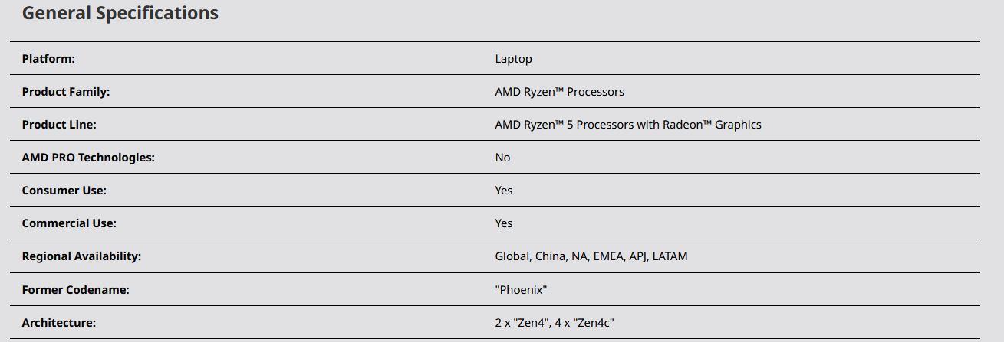Select the Former Codename label
The image size is (1004, 342).
tap(75, 290)
